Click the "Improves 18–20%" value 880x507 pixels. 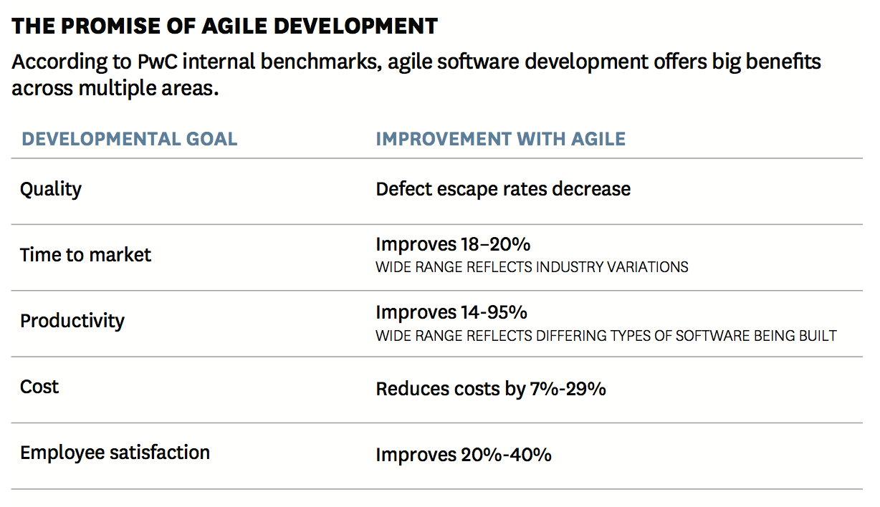453,244
